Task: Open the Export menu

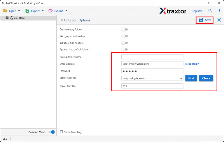Action: coord(35,11)
